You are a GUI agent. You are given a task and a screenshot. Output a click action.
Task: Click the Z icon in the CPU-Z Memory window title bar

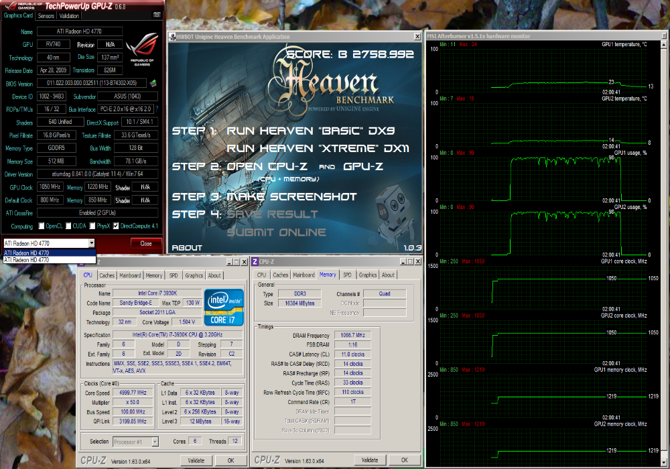pos(255,261)
